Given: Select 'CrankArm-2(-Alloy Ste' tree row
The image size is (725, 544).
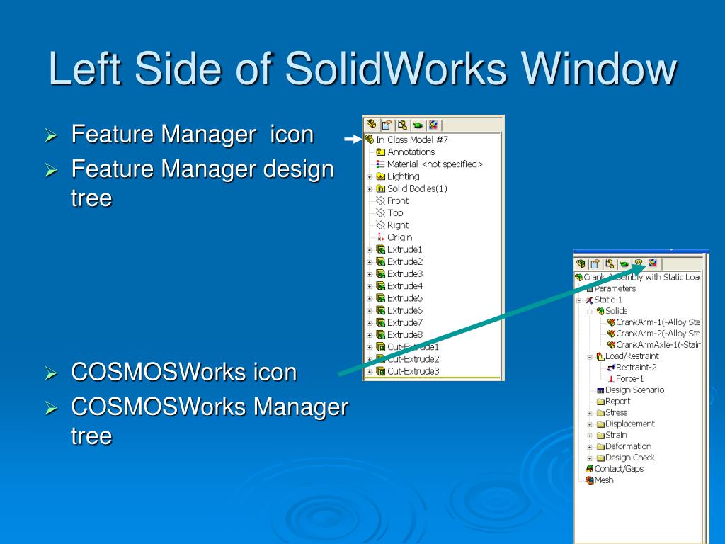Looking at the screenshot, I should pyautogui.click(x=658, y=334).
